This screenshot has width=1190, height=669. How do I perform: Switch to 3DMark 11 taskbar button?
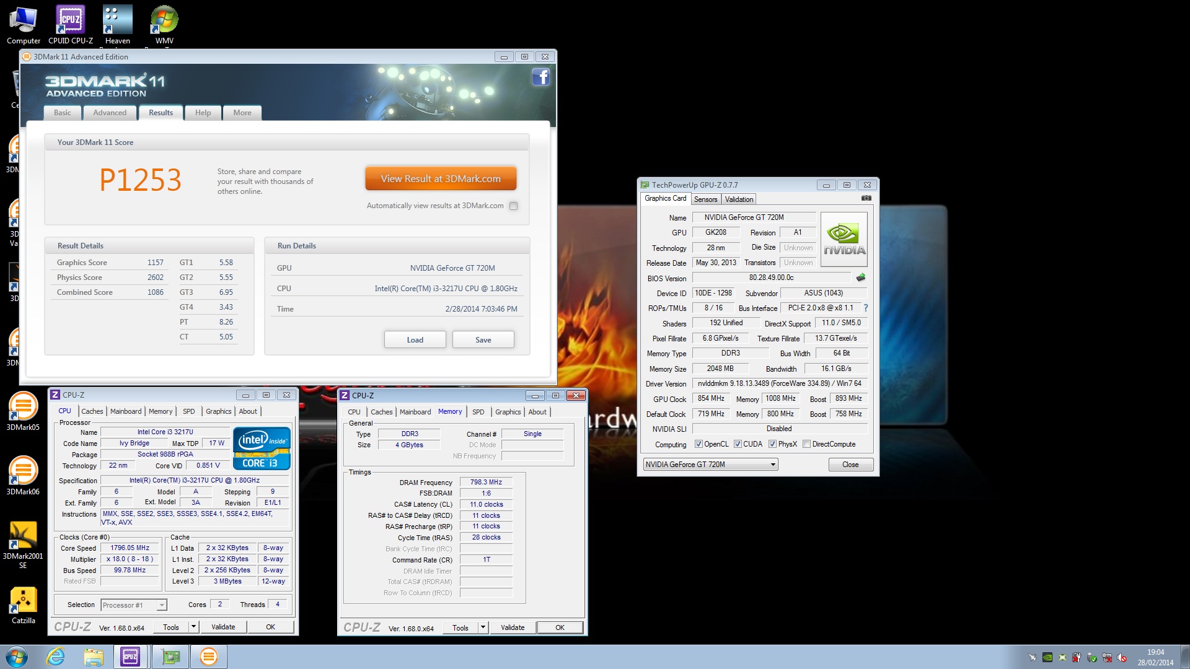[x=209, y=657]
